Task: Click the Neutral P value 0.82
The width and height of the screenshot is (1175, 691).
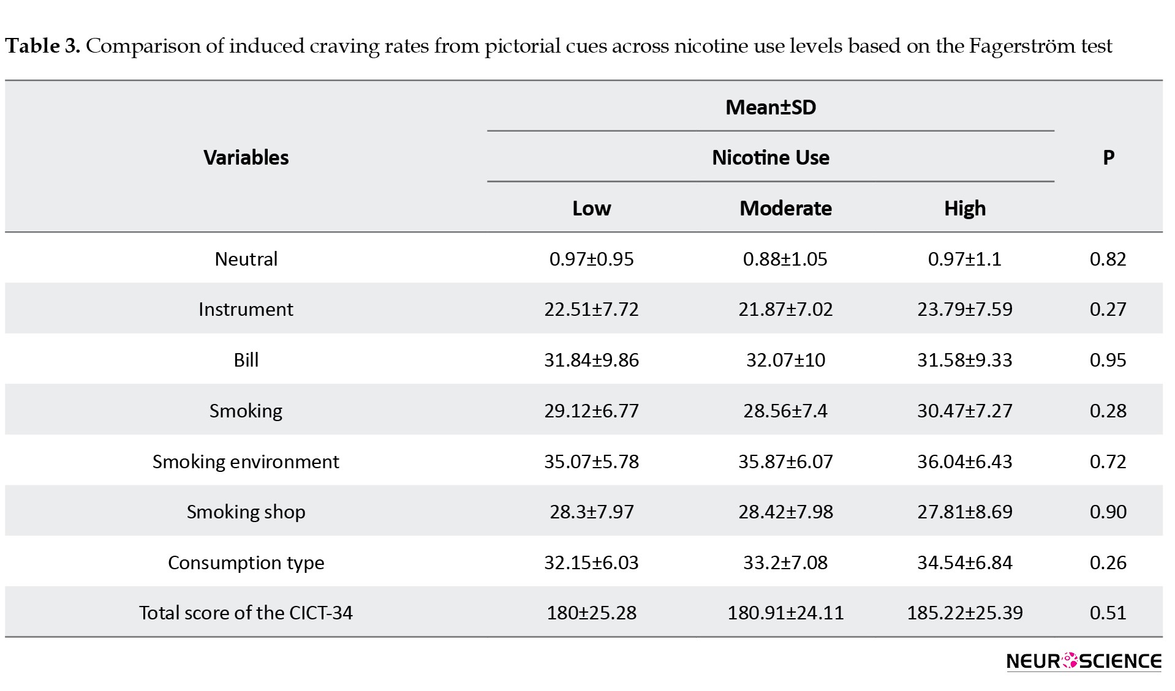Action: click(1108, 259)
